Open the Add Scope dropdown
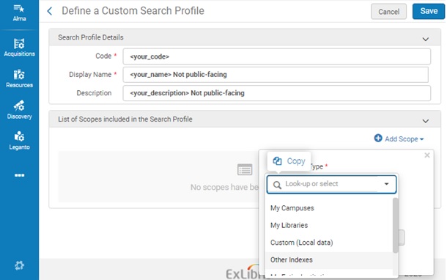The width and height of the screenshot is (447, 280). [399, 139]
